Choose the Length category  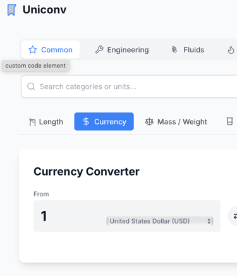(46, 122)
